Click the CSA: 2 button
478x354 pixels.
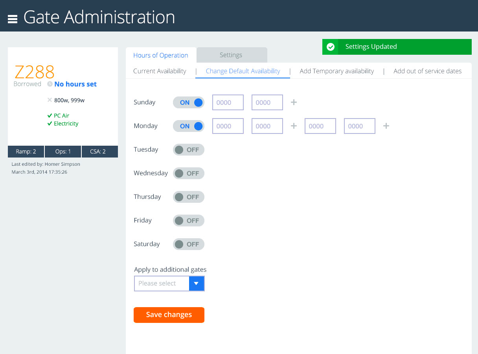click(100, 152)
